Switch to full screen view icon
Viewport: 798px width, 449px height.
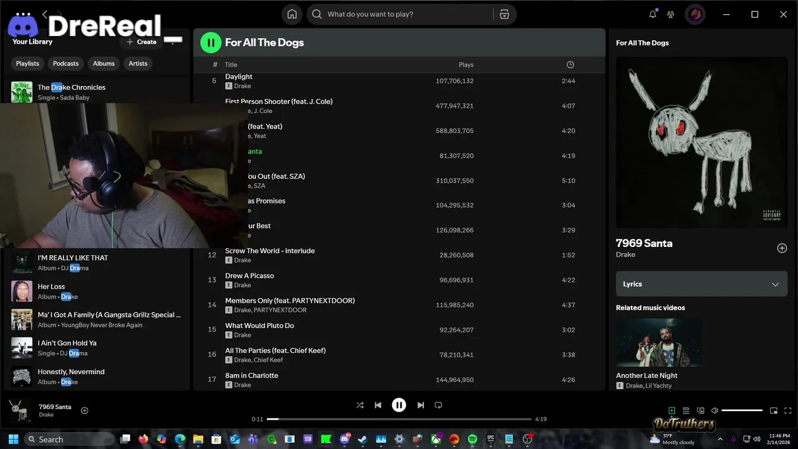click(788, 410)
